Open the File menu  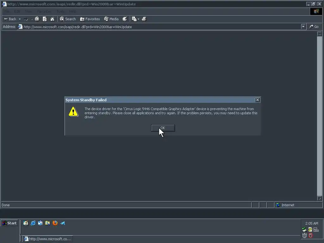coord(7,11)
